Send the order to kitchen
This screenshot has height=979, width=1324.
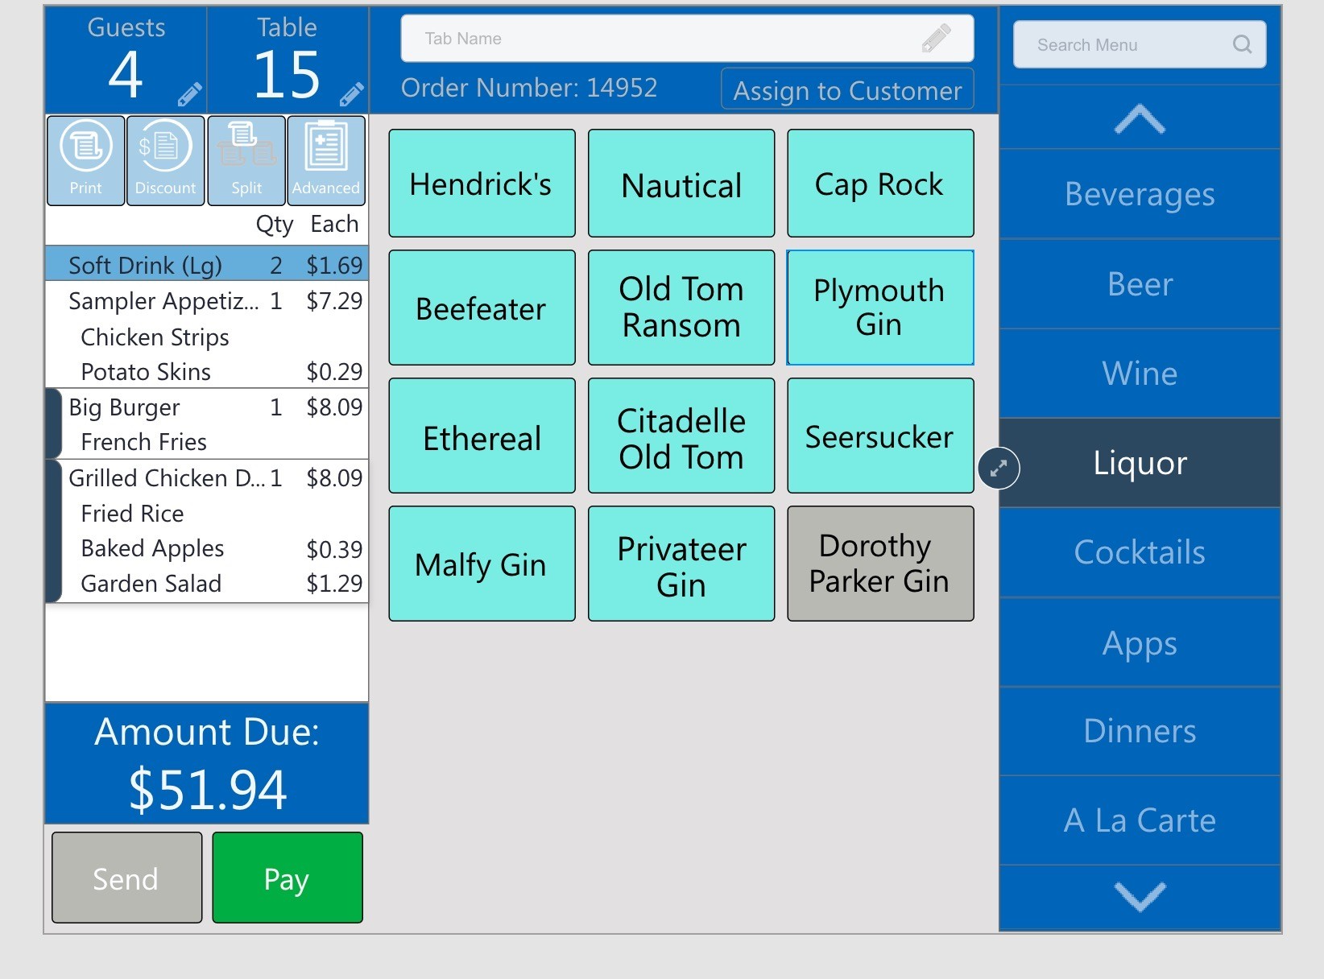click(126, 878)
